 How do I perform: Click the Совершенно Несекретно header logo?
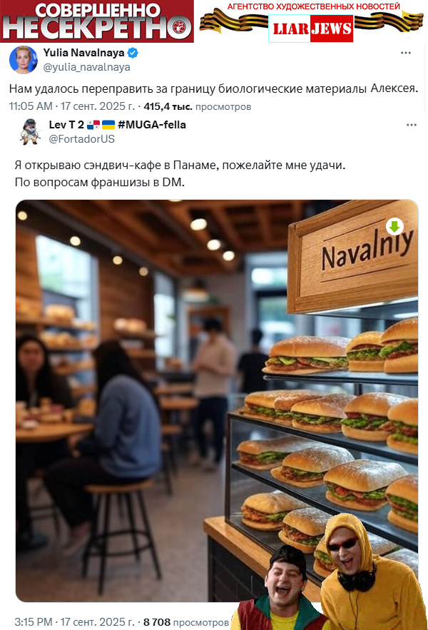[x=97, y=21]
